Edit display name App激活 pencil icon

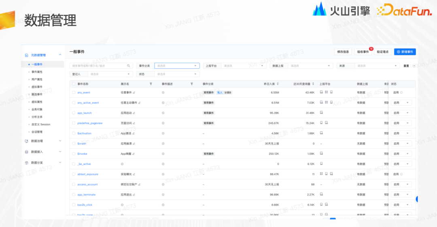[x=134, y=134]
